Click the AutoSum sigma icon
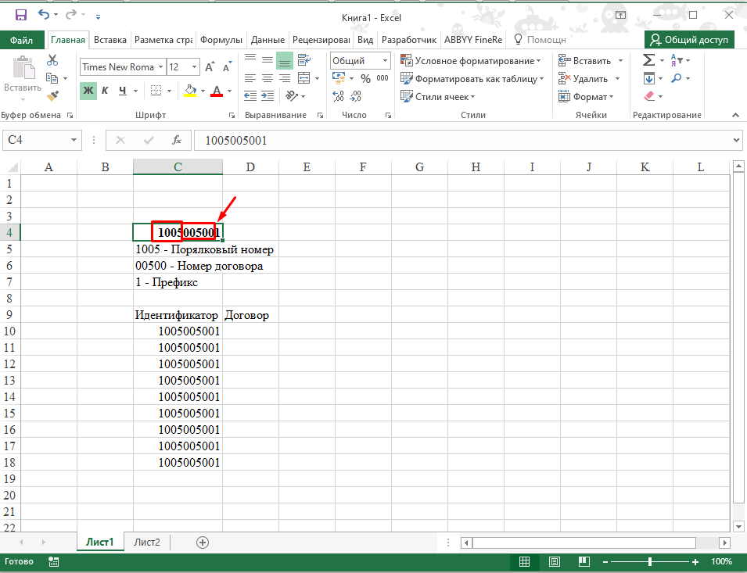Image resolution: width=747 pixels, height=573 pixels. [x=649, y=60]
